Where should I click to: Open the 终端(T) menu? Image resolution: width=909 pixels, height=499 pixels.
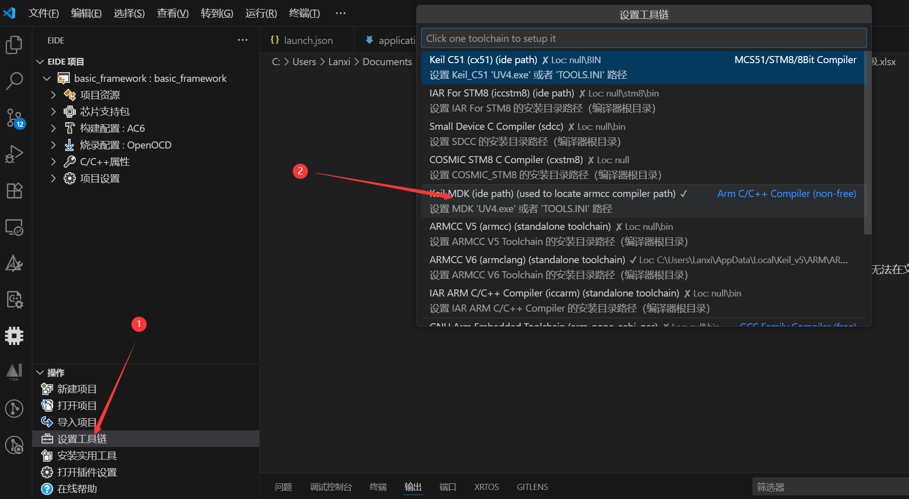(304, 13)
